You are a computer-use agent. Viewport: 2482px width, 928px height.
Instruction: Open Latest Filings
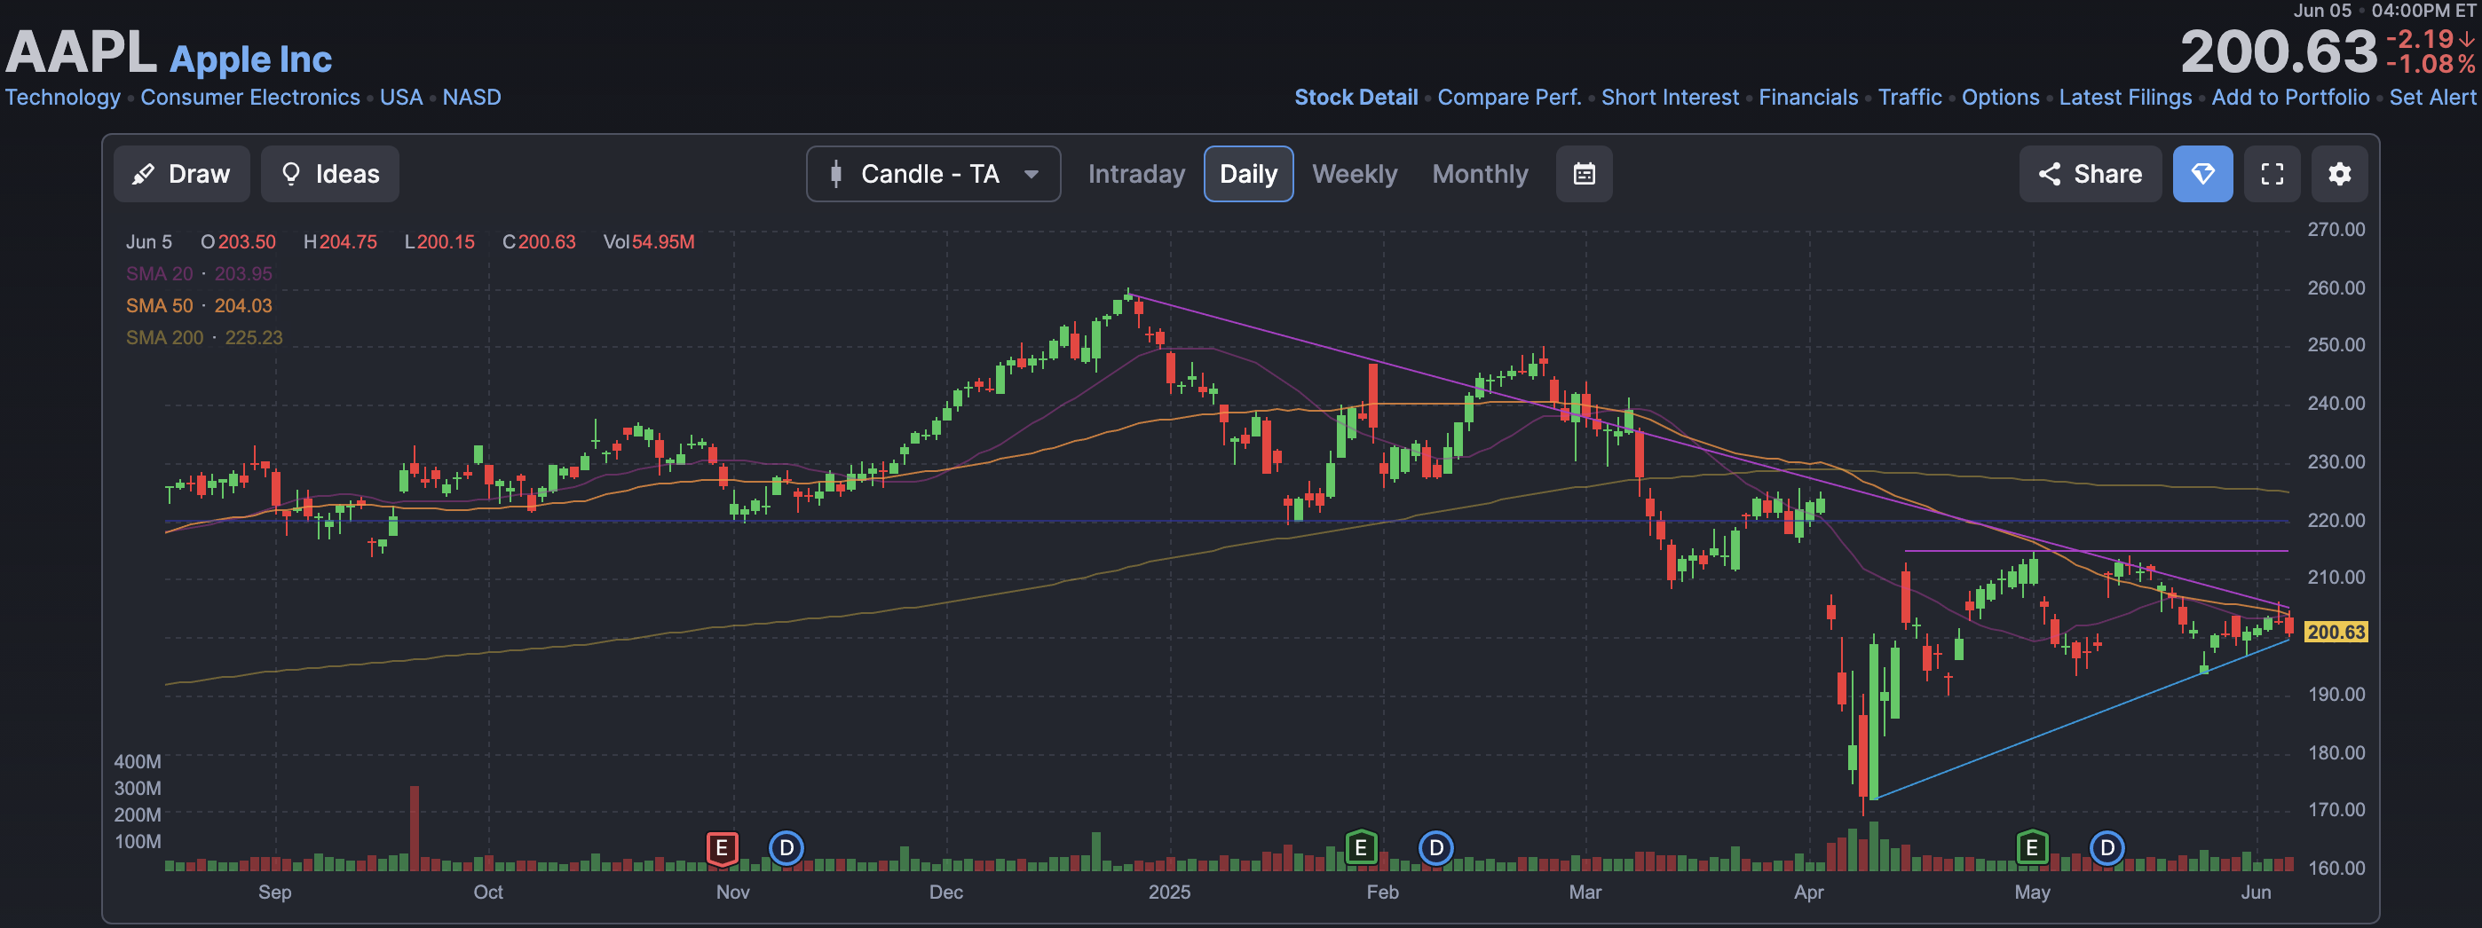pos(2124,98)
